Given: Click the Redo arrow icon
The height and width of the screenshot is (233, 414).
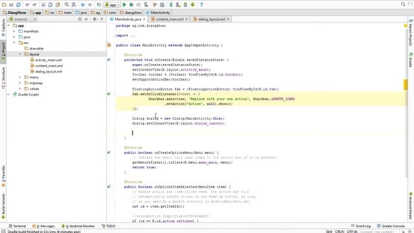Looking at the screenshot, I should click(34, 5).
